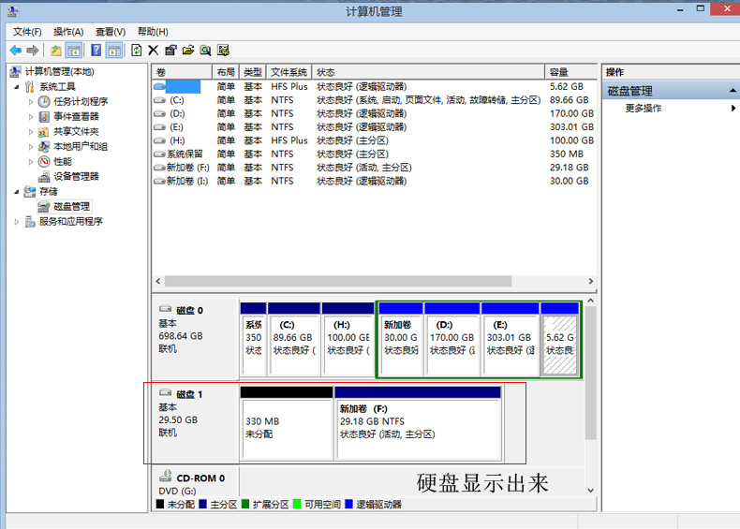740x529 pixels.
Task: Click the blue Back arrow toolbar icon
Action: 15,50
